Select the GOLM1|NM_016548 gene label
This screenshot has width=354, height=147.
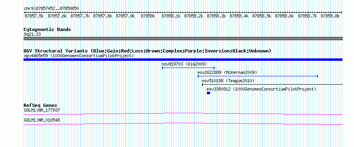pyautogui.click(x=42, y=120)
